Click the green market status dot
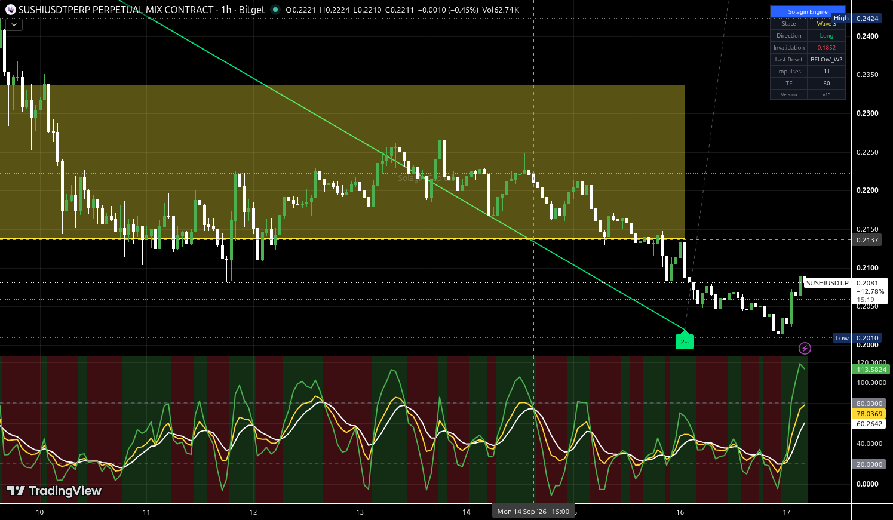This screenshot has width=893, height=520. [275, 10]
